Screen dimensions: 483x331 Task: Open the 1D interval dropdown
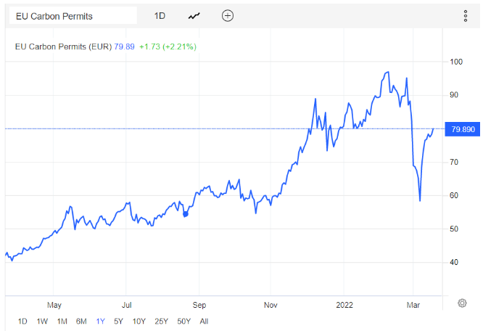(x=159, y=16)
